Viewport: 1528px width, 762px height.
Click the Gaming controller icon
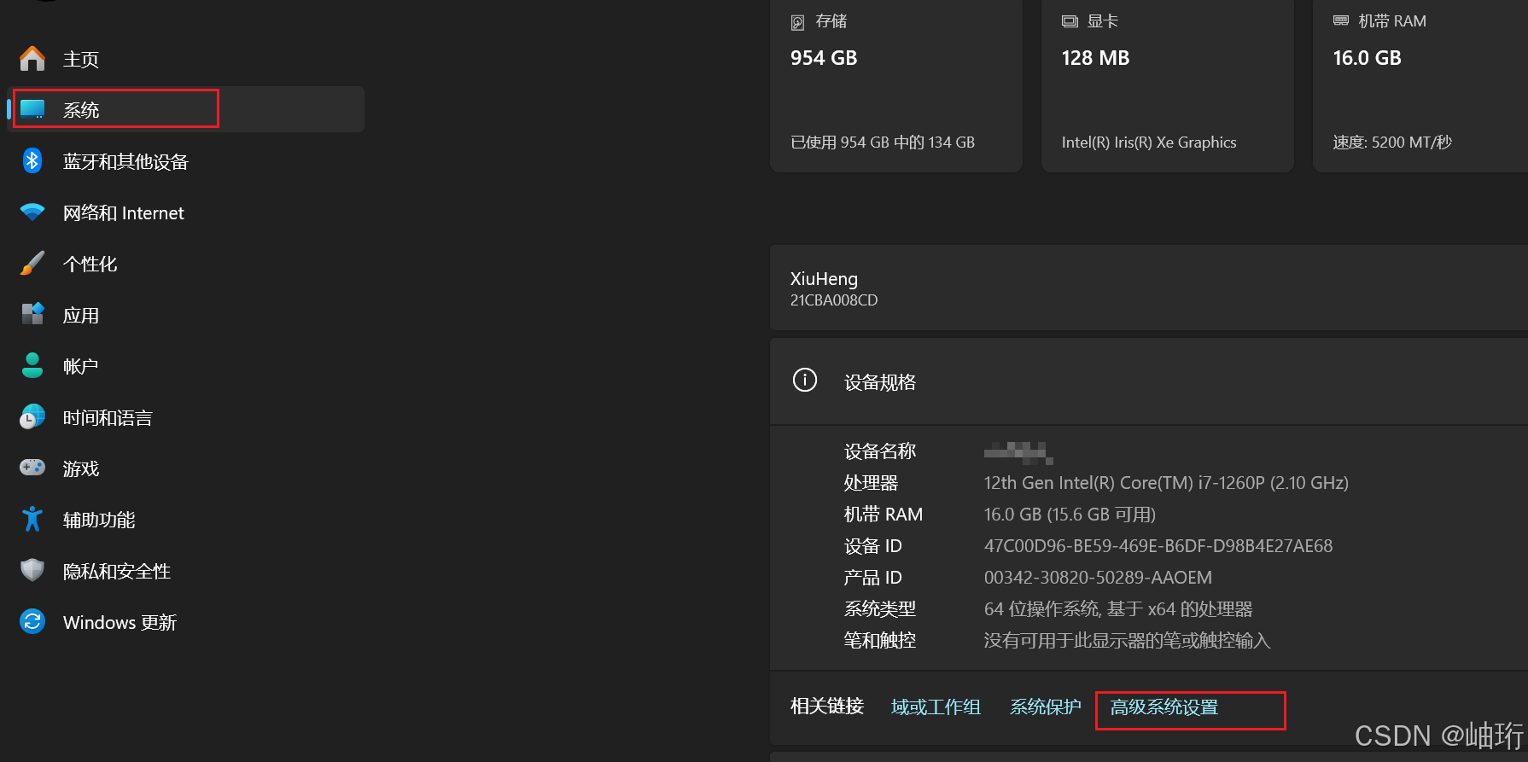pyautogui.click(x=32, y=468)
